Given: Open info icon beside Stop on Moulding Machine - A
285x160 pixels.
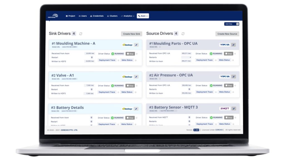Looking at the screenshot, I should coord(137,54).
